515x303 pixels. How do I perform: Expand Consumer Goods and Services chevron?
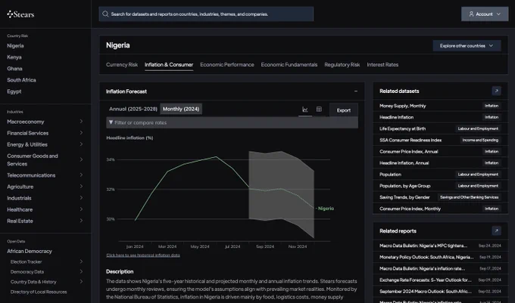(x=81, y=159)
